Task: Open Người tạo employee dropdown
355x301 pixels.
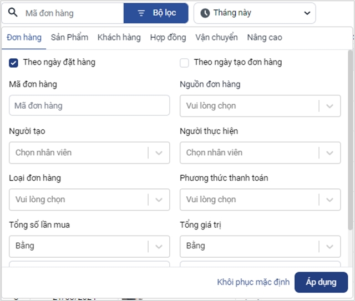Action: 89,153
